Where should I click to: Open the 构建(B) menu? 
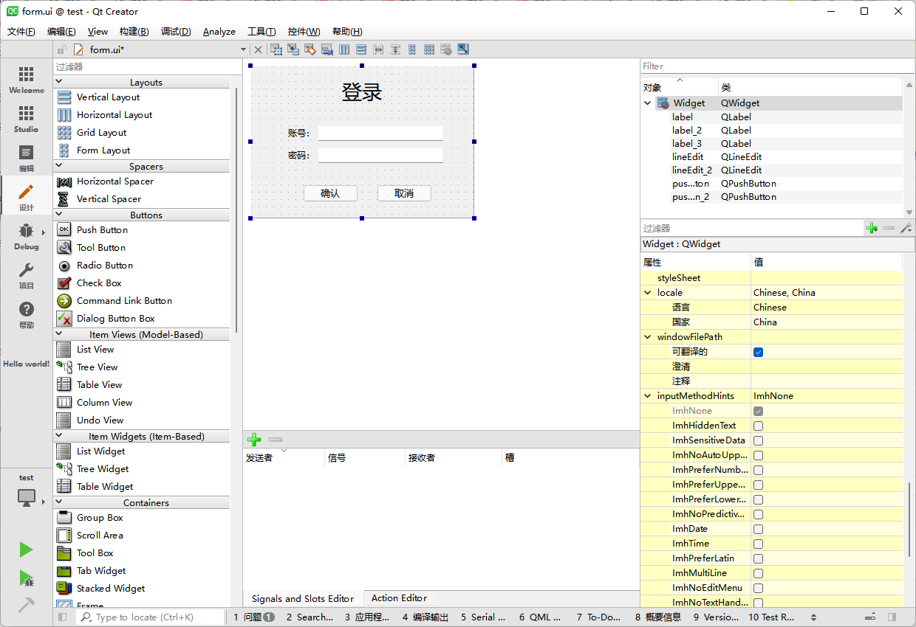[x=134, y=31]
